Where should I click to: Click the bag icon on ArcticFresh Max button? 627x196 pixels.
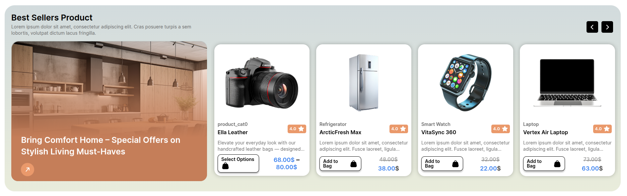pos(354,164)
